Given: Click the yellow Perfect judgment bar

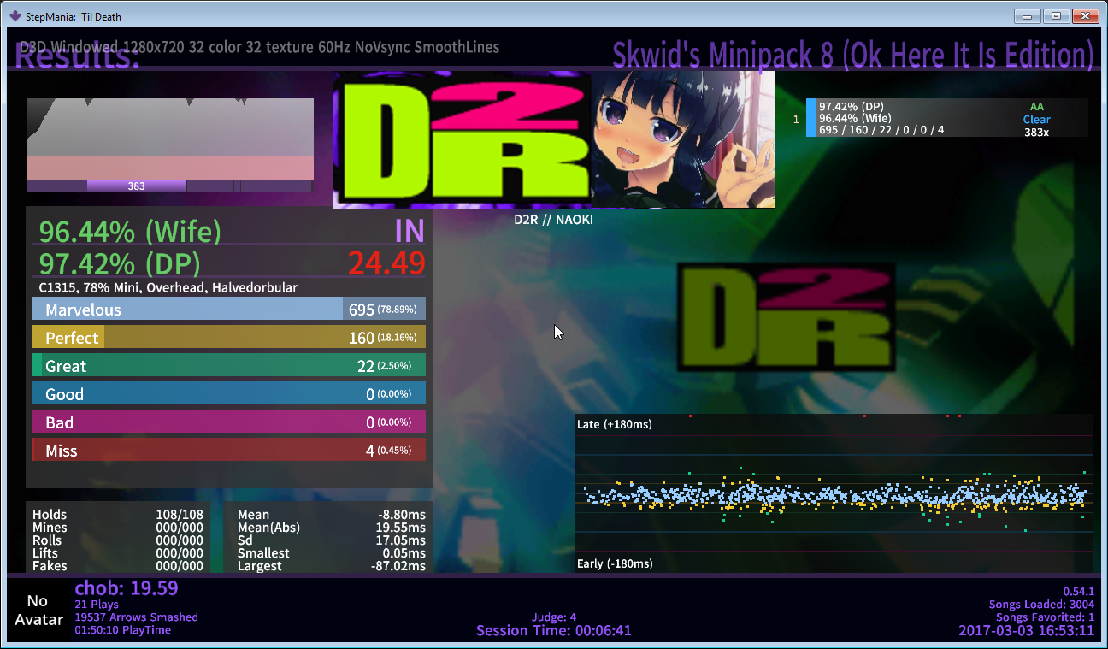Looking at the screenshot, I should [229, 338].
